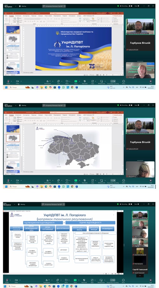Image resolution: width=159 pixels, height=288 pixels.
Task: Open Host tools in middle Zoom toolbar
Action: pos(85,181)
